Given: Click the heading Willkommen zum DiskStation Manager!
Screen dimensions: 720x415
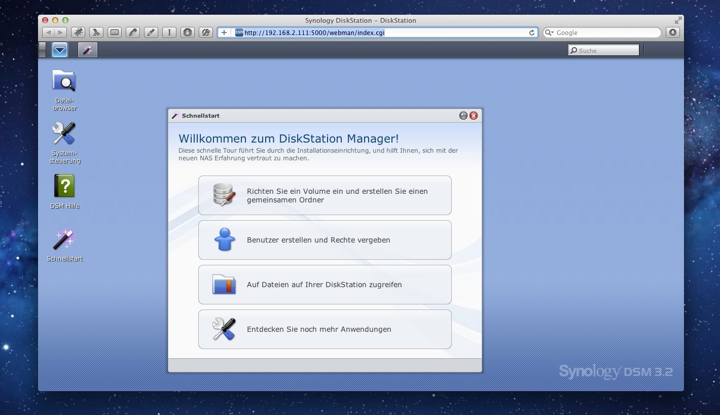Looking at the screenshot, I should coord(289,139).
